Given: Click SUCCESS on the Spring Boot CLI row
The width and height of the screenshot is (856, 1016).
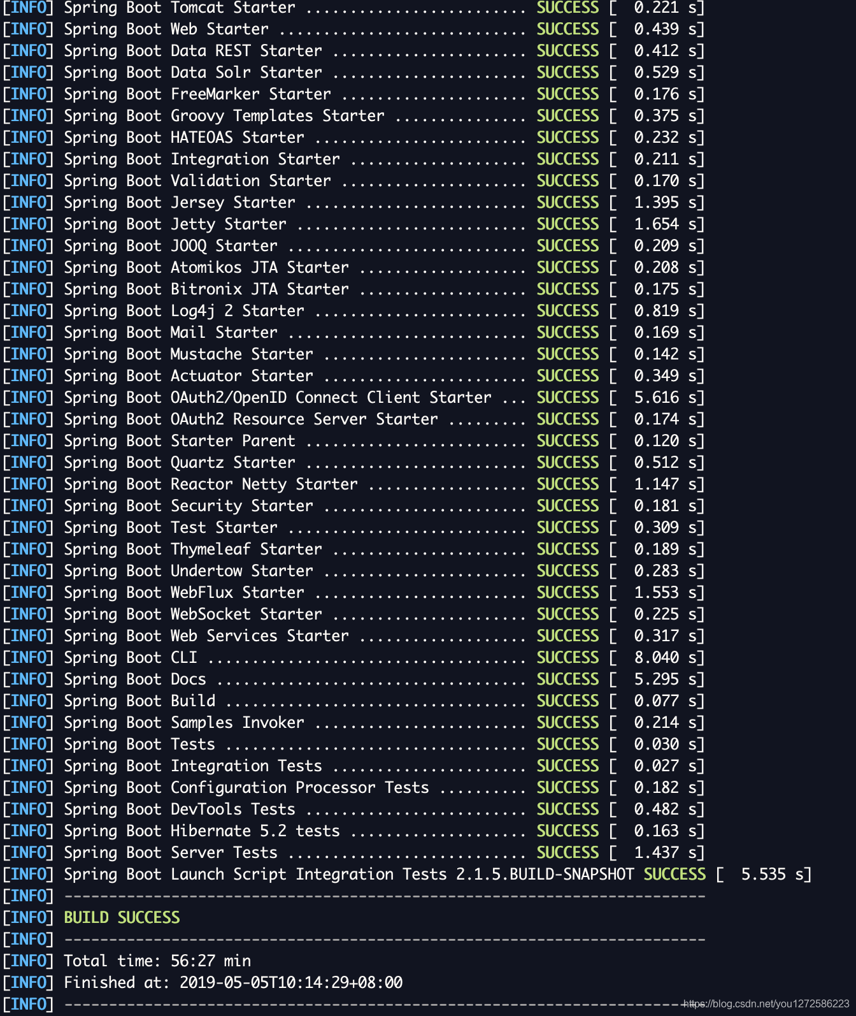Looking at the screenshot, I should pos(567,658).
